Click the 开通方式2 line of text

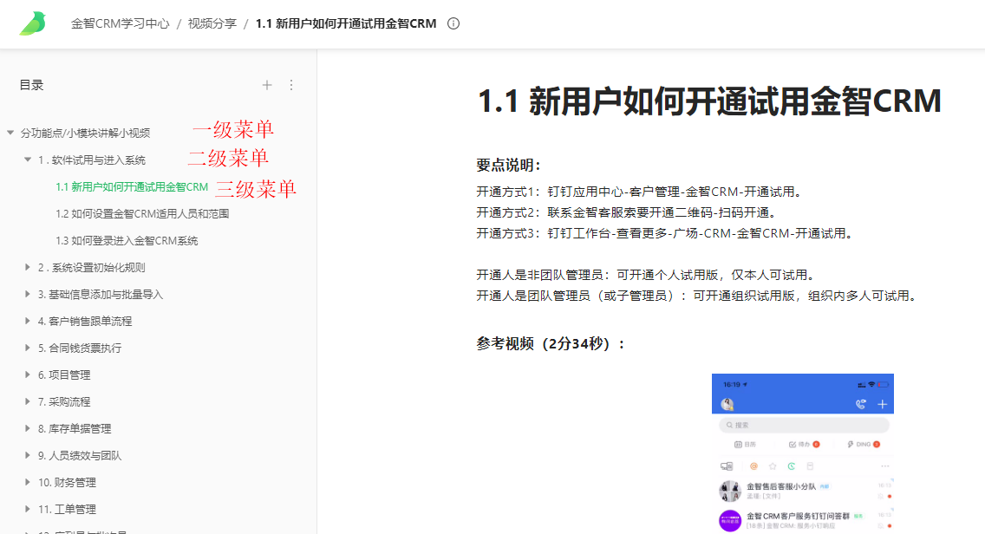(626, 212)
